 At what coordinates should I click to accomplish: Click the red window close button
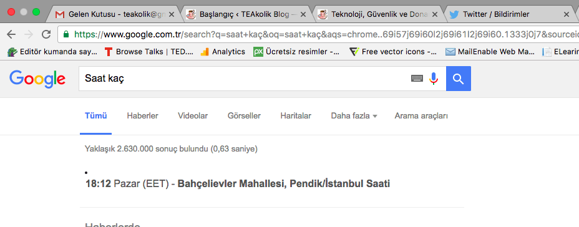[11, 12]
